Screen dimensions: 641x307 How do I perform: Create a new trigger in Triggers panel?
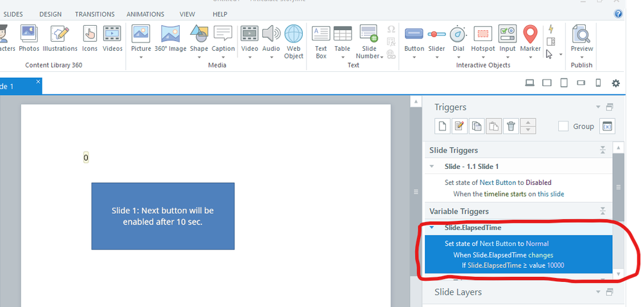pos(442,127)
